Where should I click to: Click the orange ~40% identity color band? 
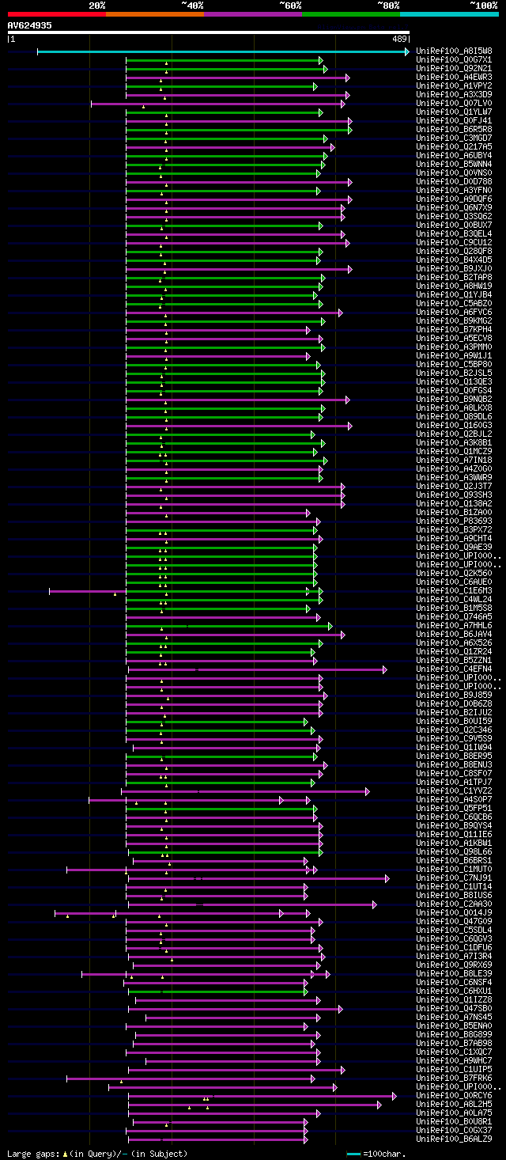155,13
